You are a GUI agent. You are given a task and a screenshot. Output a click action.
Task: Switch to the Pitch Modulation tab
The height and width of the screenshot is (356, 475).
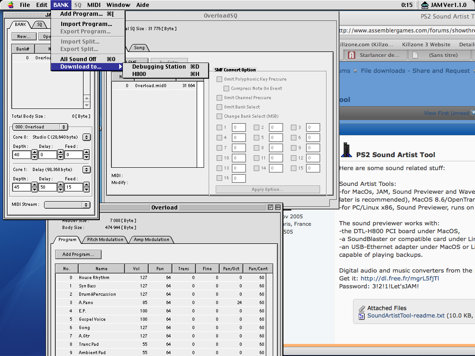click(x=105, y=240)
